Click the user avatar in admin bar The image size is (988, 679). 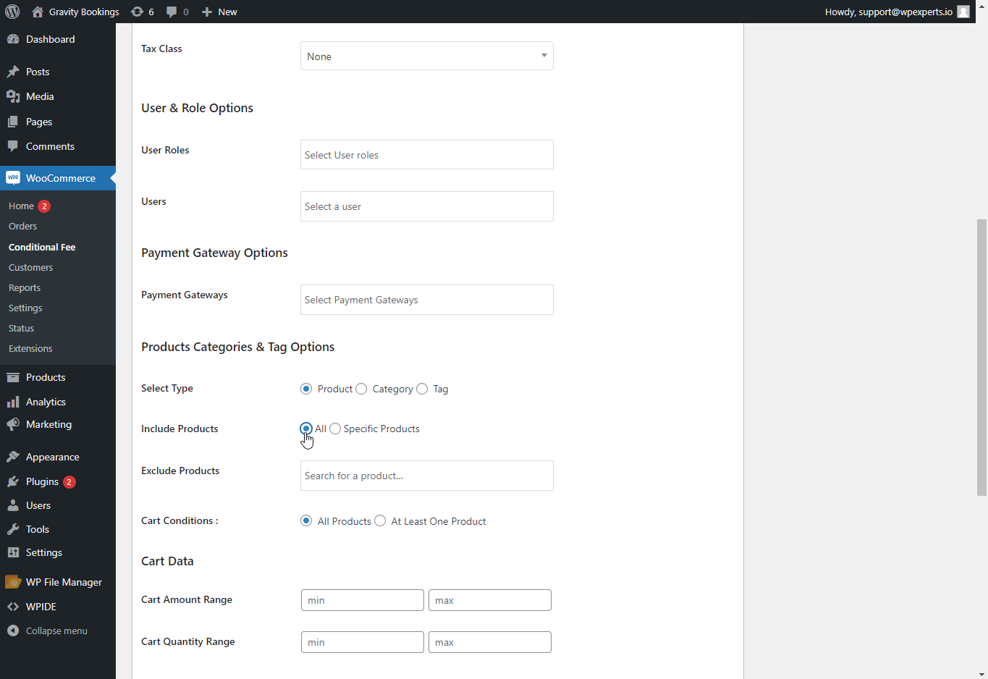[963, 12]
